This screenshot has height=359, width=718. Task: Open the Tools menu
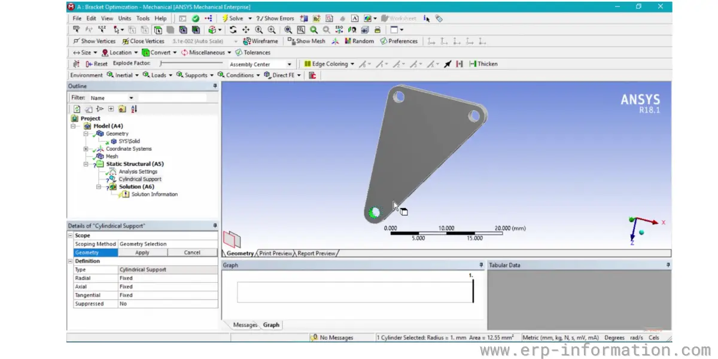pyautogui.click(x=143, y=19)
